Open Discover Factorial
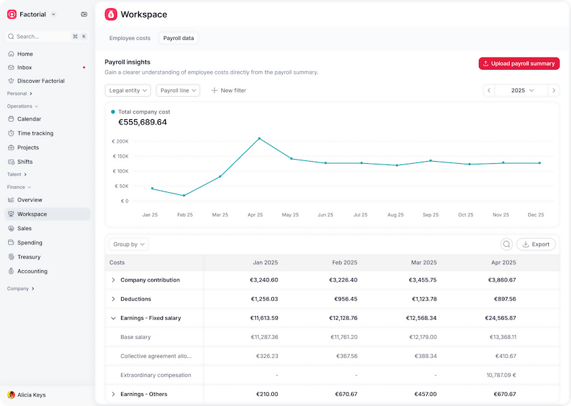 [41, 81]
